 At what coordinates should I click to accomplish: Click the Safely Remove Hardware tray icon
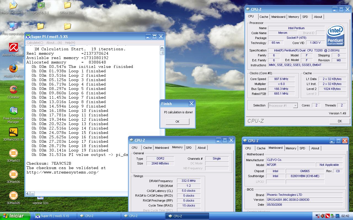333,216
